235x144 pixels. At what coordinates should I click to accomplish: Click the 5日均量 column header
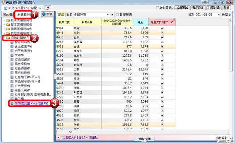tap(117, 22)
